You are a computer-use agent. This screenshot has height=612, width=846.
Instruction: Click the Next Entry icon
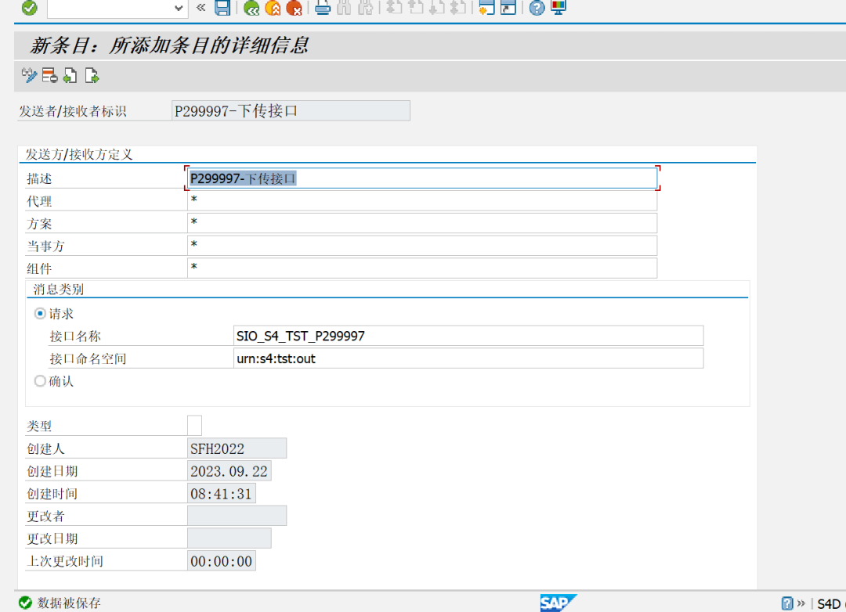coord(92,75)
